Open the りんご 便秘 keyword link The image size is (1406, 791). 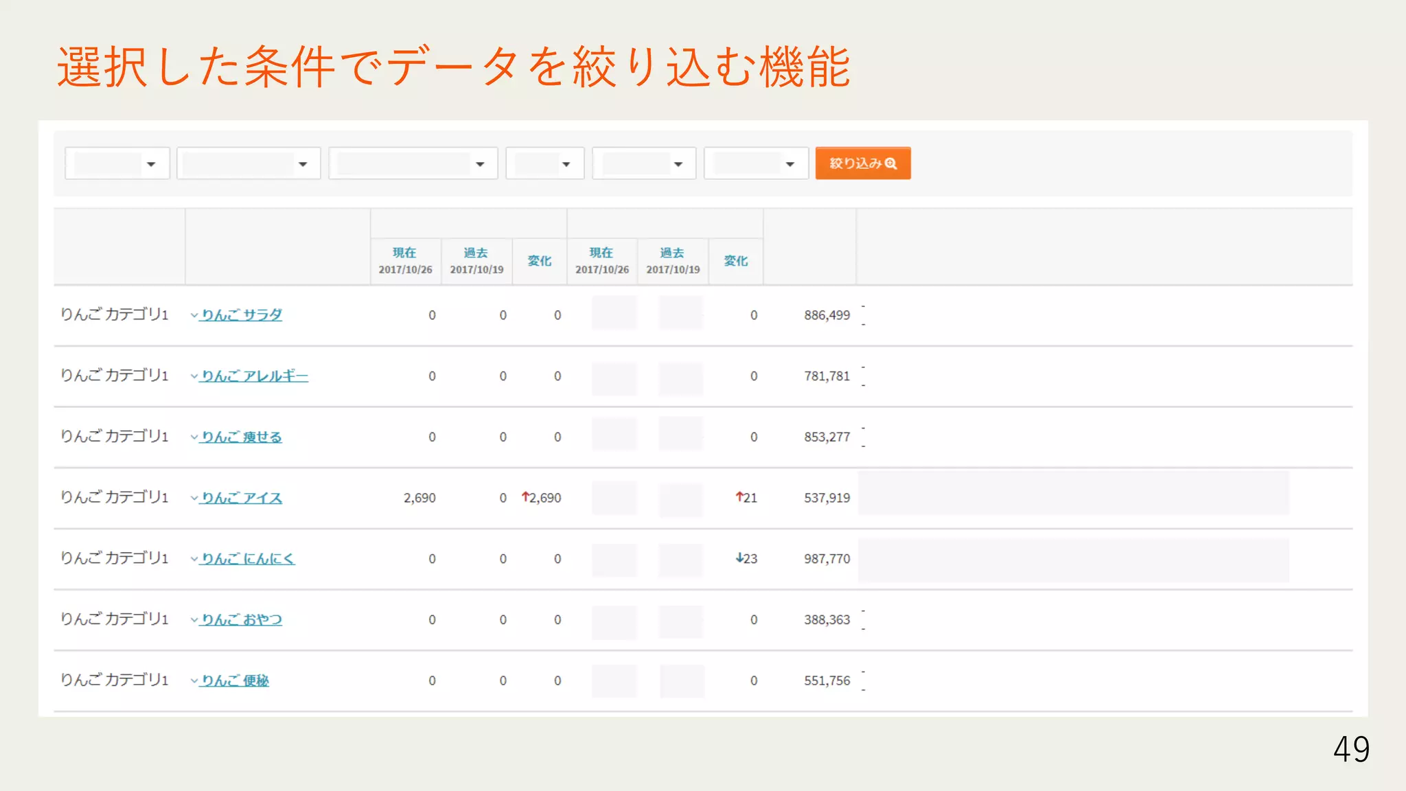(235, 680)
